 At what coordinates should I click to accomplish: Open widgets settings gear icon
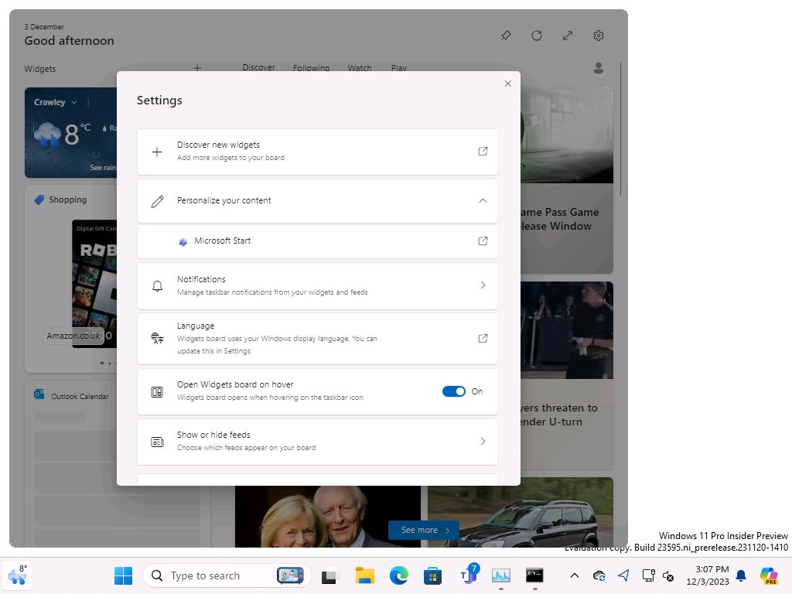[x=599, y=36]
